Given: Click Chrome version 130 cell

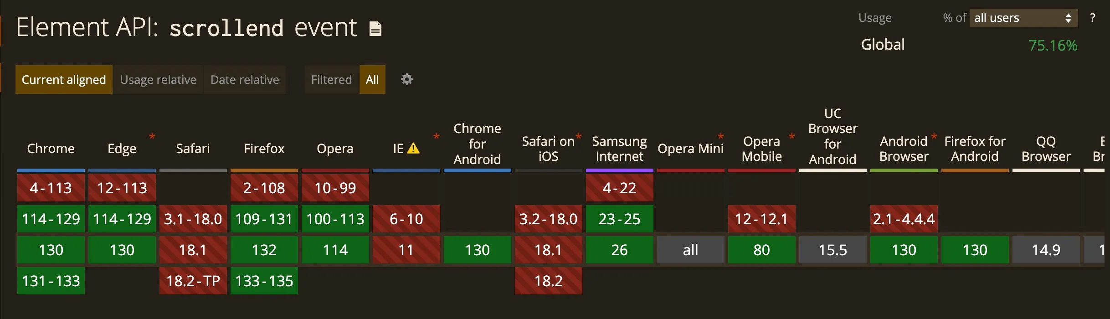Looking at the screenshot, I should 51,250.
